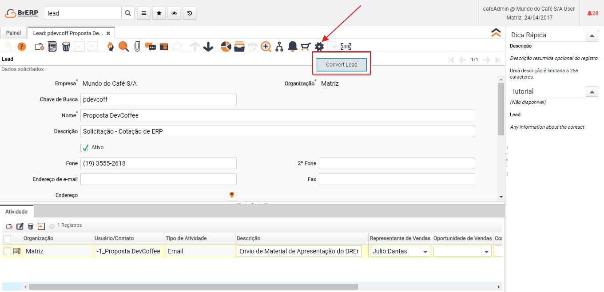The image size is (604, 292).
Task: Collapse the Dica Rápida panel
Action: 592,36
